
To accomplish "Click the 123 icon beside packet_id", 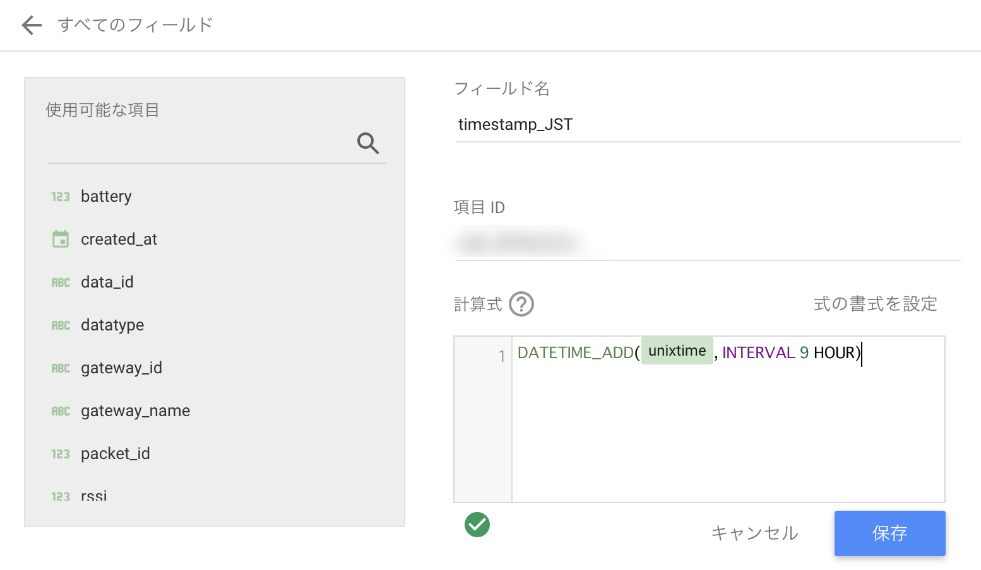I will tap(60, 453).
